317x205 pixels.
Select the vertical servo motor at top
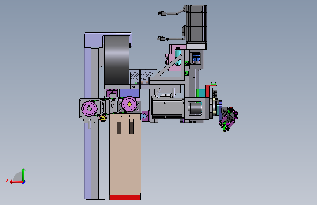pos(196,24)
